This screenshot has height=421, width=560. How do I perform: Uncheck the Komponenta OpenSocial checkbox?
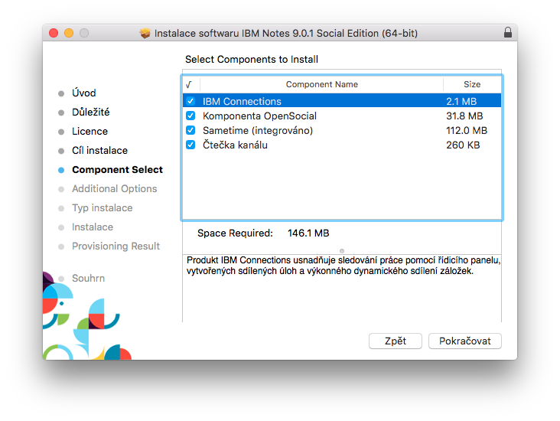click(190, 116)
